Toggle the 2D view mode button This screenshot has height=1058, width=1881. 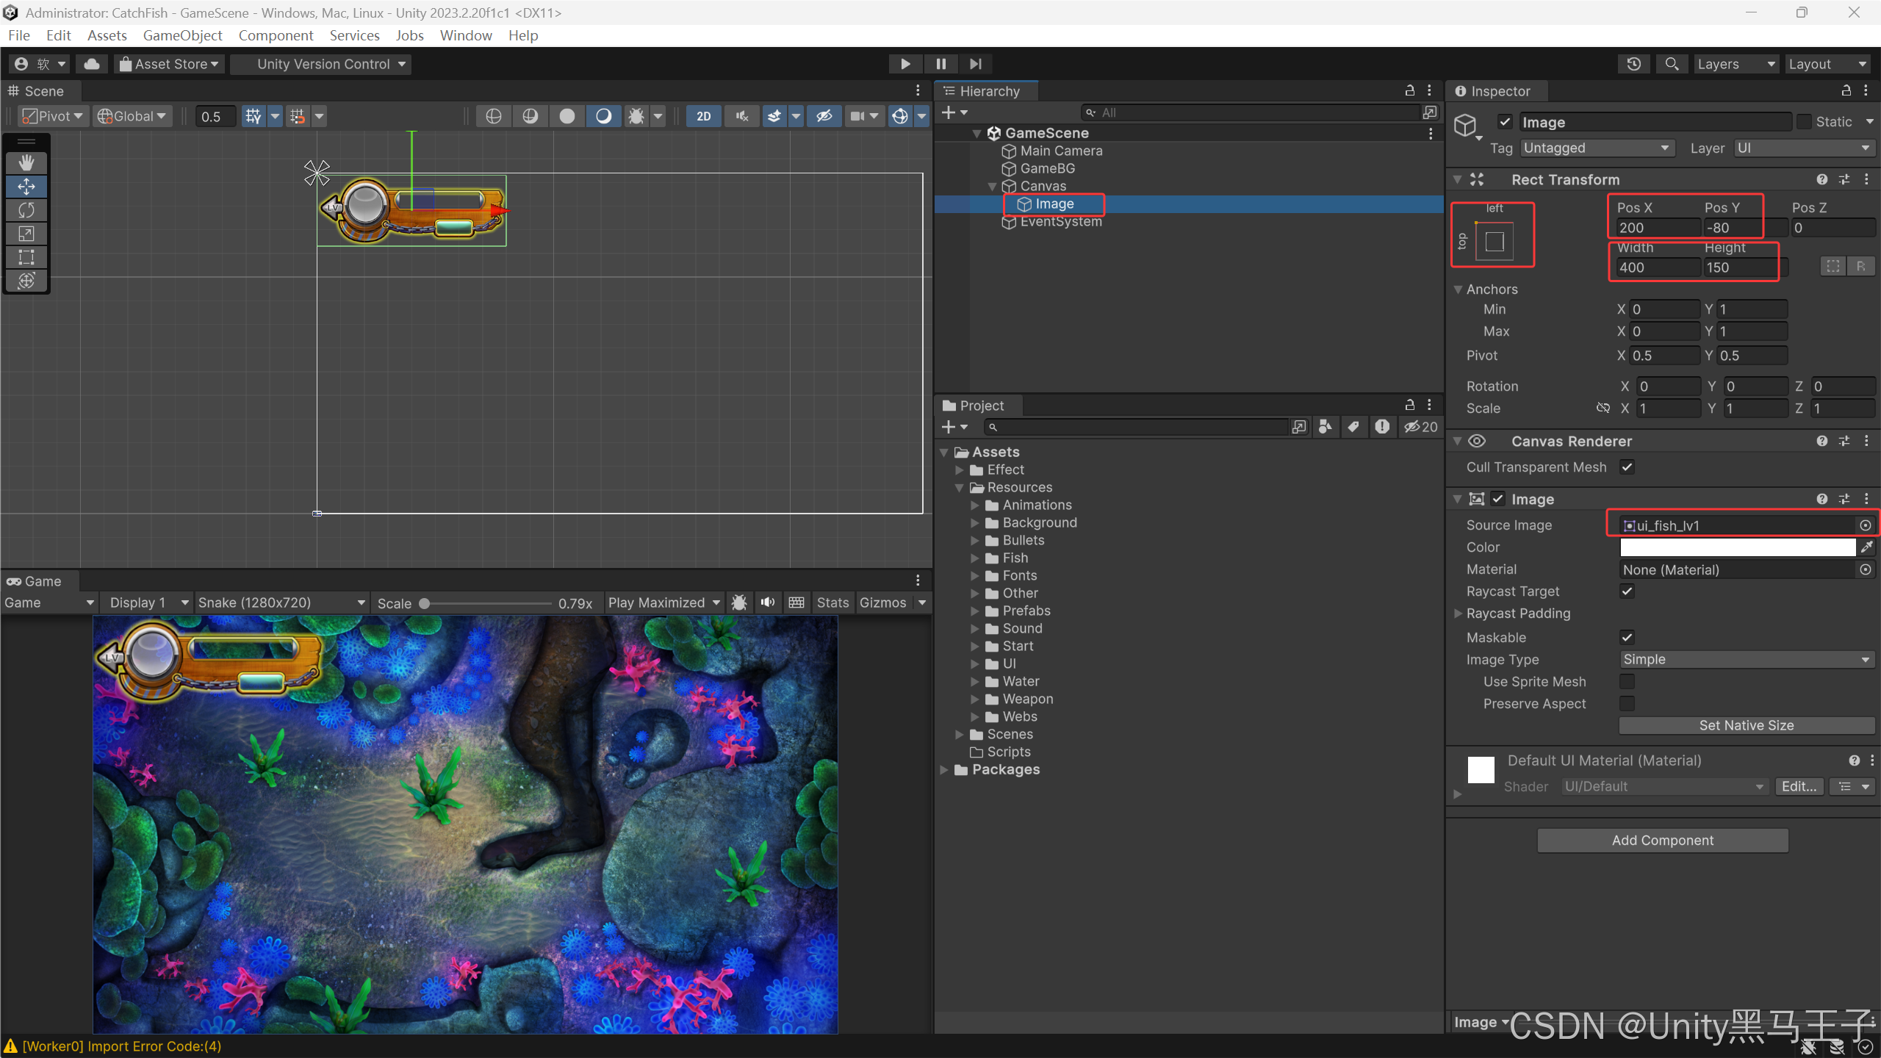[703, 116]
